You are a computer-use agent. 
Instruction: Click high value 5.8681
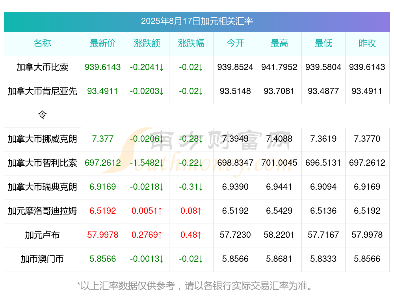click(x=279, y=259)
